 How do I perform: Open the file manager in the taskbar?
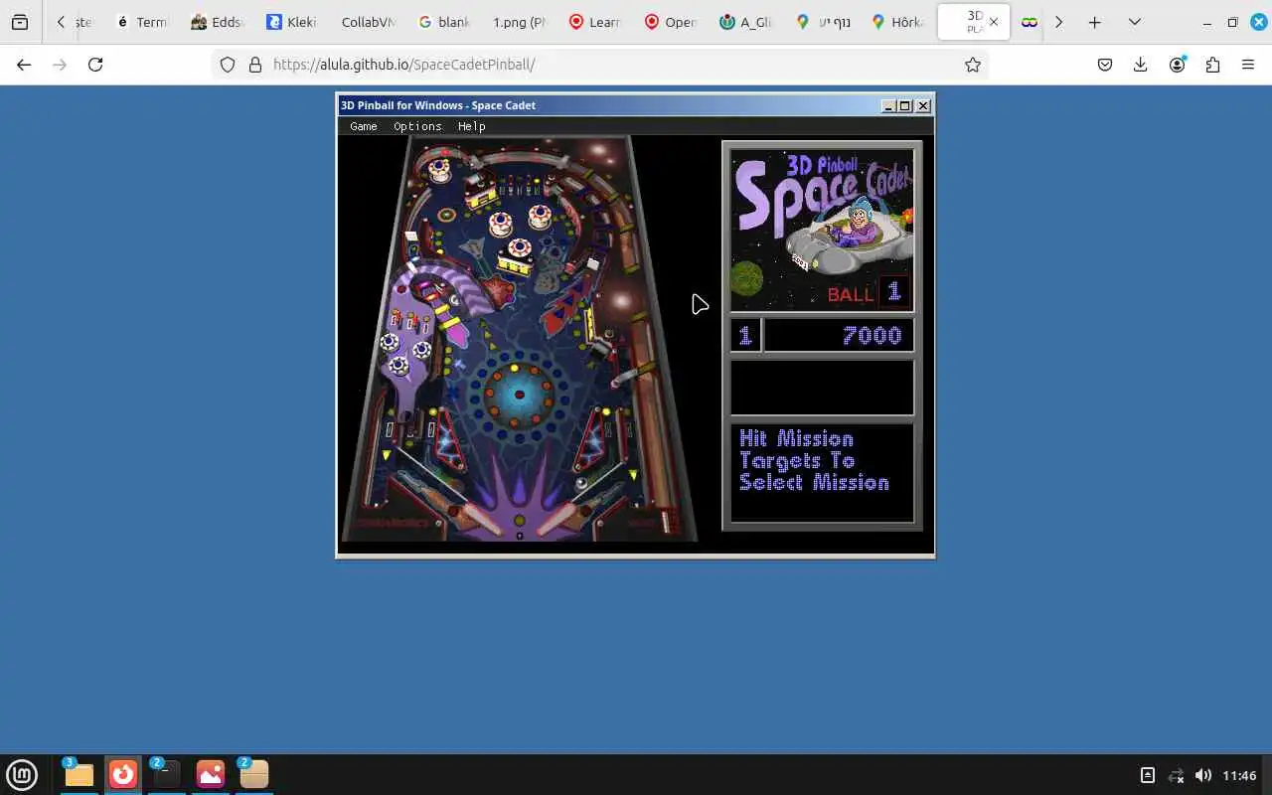pyautogui.click(x=79, y=774)
